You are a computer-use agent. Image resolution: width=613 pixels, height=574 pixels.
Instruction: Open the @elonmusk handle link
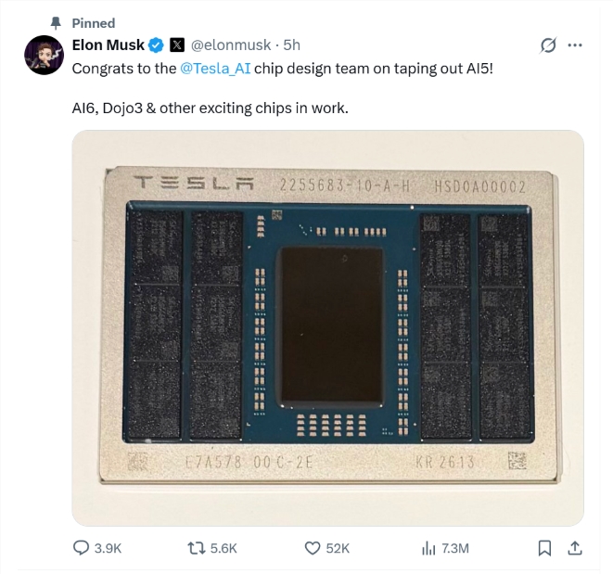click(x=232, y=45)
